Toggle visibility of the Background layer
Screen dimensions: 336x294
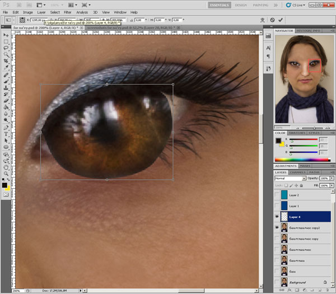[x=278, y=281]
